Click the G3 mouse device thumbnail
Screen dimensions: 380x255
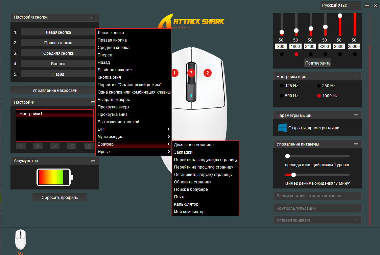pyautogui.click(x=21, y=239)
